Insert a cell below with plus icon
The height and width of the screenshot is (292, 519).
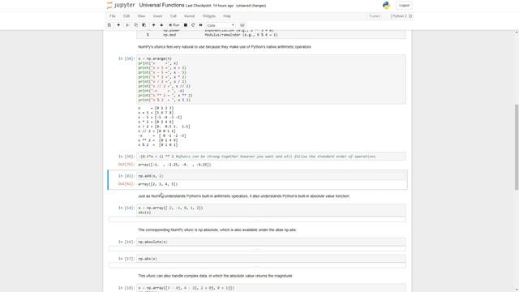click(x=118, y=25)
